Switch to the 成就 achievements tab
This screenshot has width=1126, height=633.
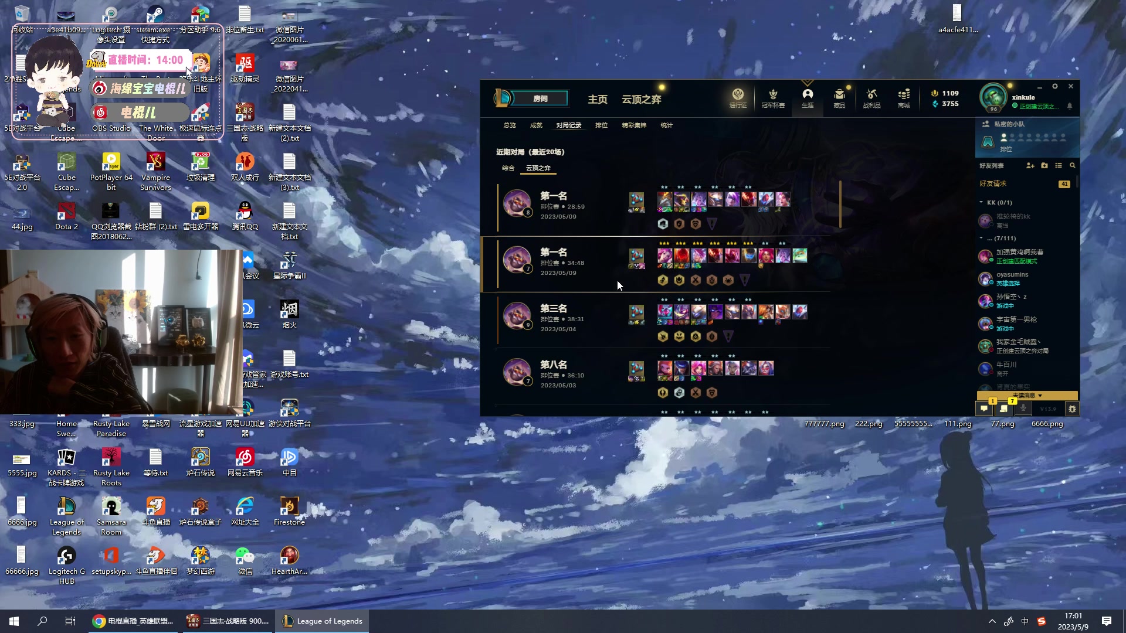pyautogui.click(x=536, y=125)
